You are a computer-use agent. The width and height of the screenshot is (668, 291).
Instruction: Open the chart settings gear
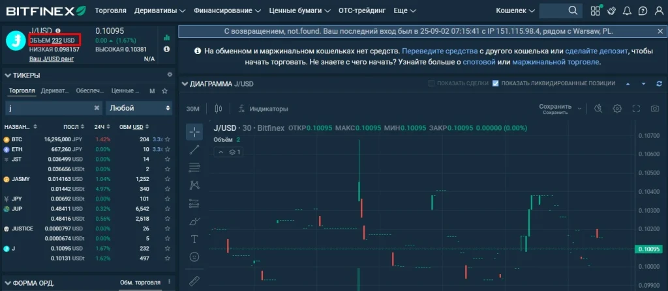coord(617,109)
